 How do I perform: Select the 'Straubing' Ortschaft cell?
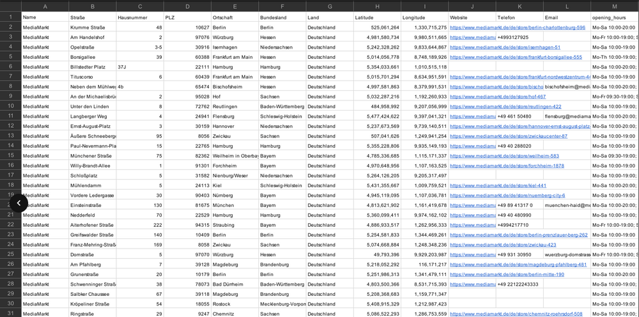(x=235, y=225)
